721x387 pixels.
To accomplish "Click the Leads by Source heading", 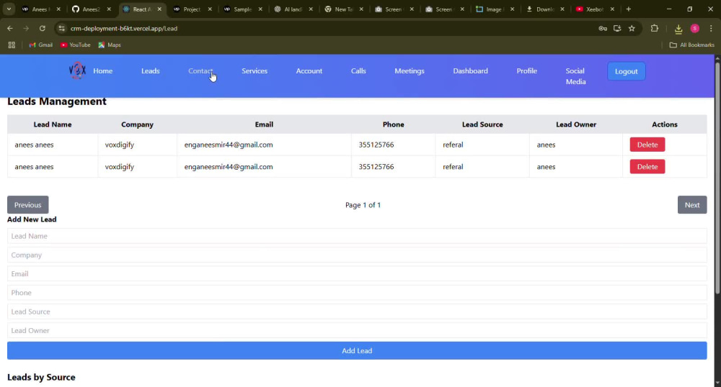I will coord(41,378).
